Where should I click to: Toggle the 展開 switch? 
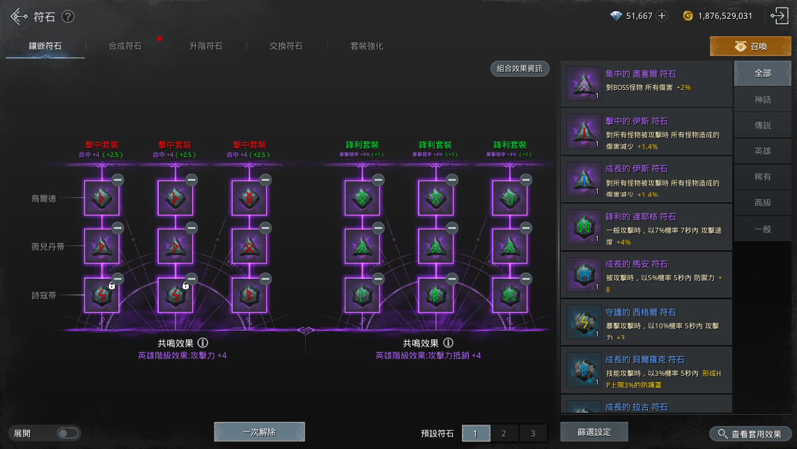tap(68, 433)
